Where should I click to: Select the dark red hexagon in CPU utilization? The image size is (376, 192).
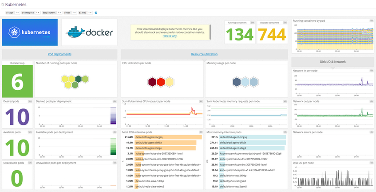pos(152,82)
